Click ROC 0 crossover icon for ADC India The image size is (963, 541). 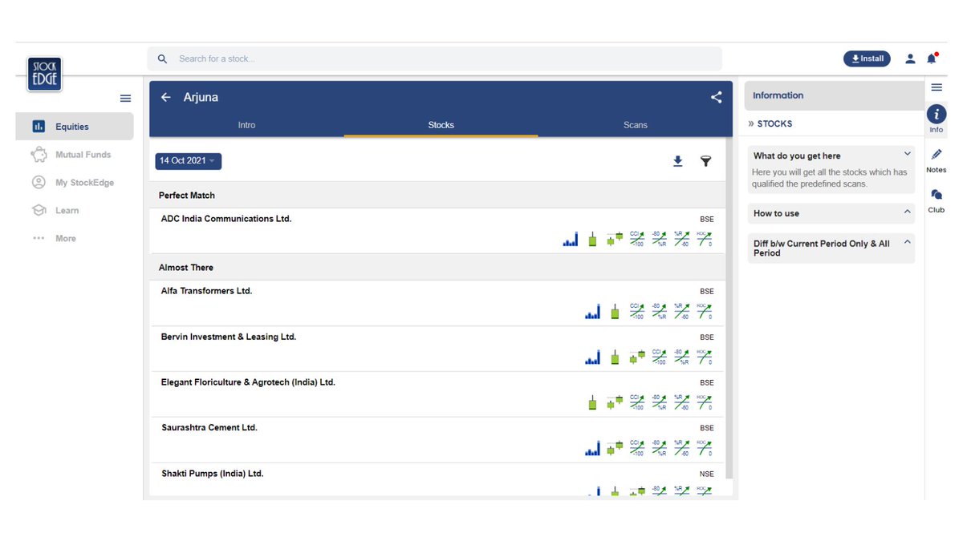(x=704, y=239)
